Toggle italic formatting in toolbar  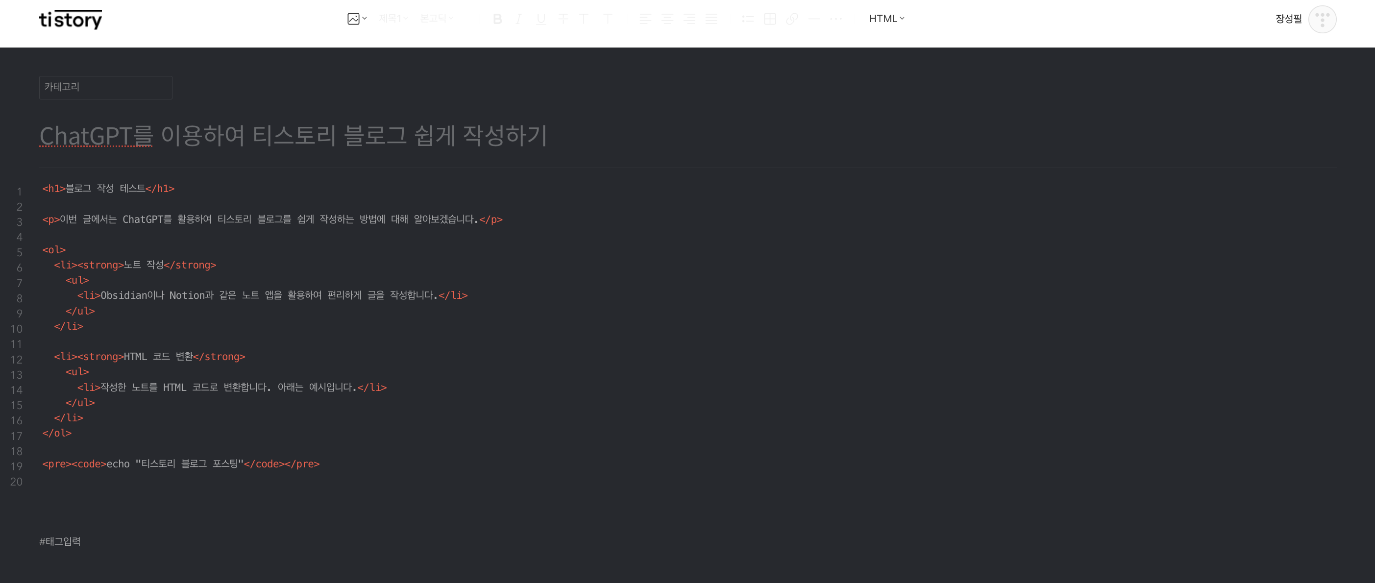[x=518, y=19]
